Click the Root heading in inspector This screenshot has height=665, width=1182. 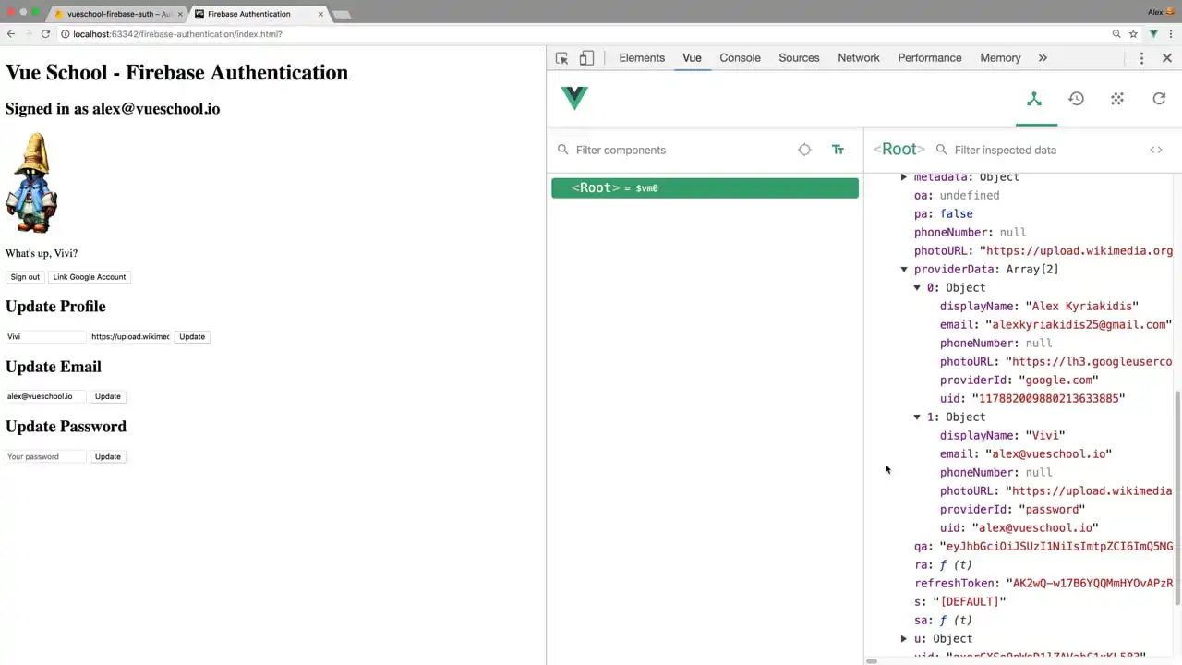click(899, 149)
